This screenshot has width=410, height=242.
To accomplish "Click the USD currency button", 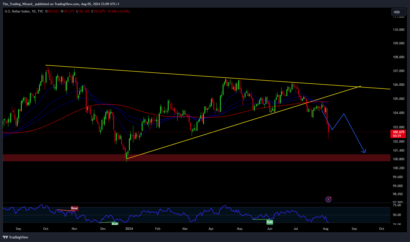I will coord(398,12).
